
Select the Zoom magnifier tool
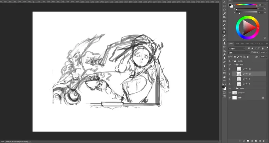pyautogui.click(x=224, y=32)
